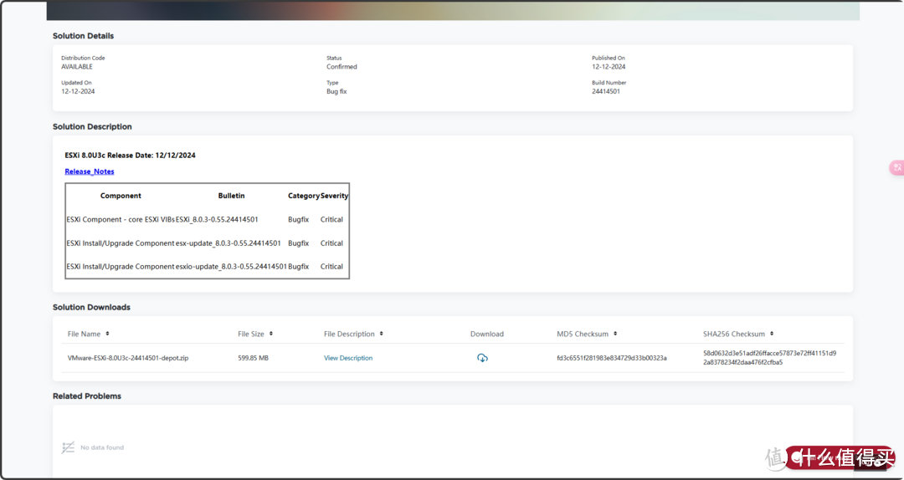
Task: Click the esxio-update_8.0.3-0.55.24414501 bulletin cell
Action: click(231, 267)
